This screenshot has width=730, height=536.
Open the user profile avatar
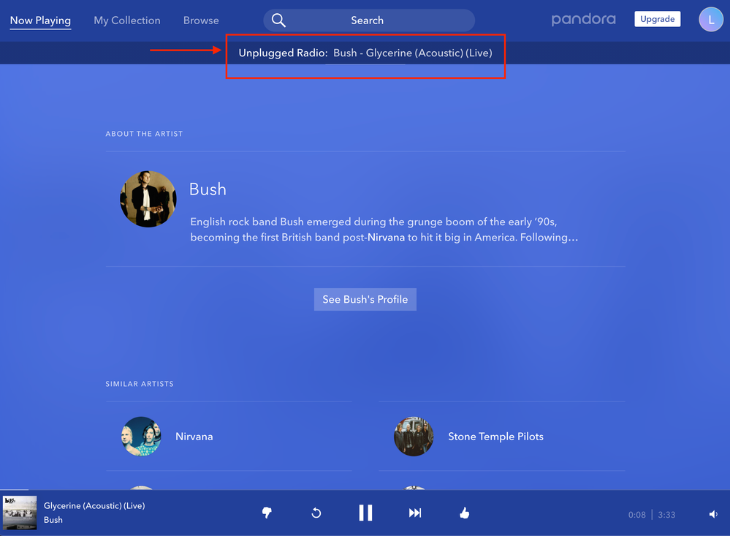coord(711,20)
